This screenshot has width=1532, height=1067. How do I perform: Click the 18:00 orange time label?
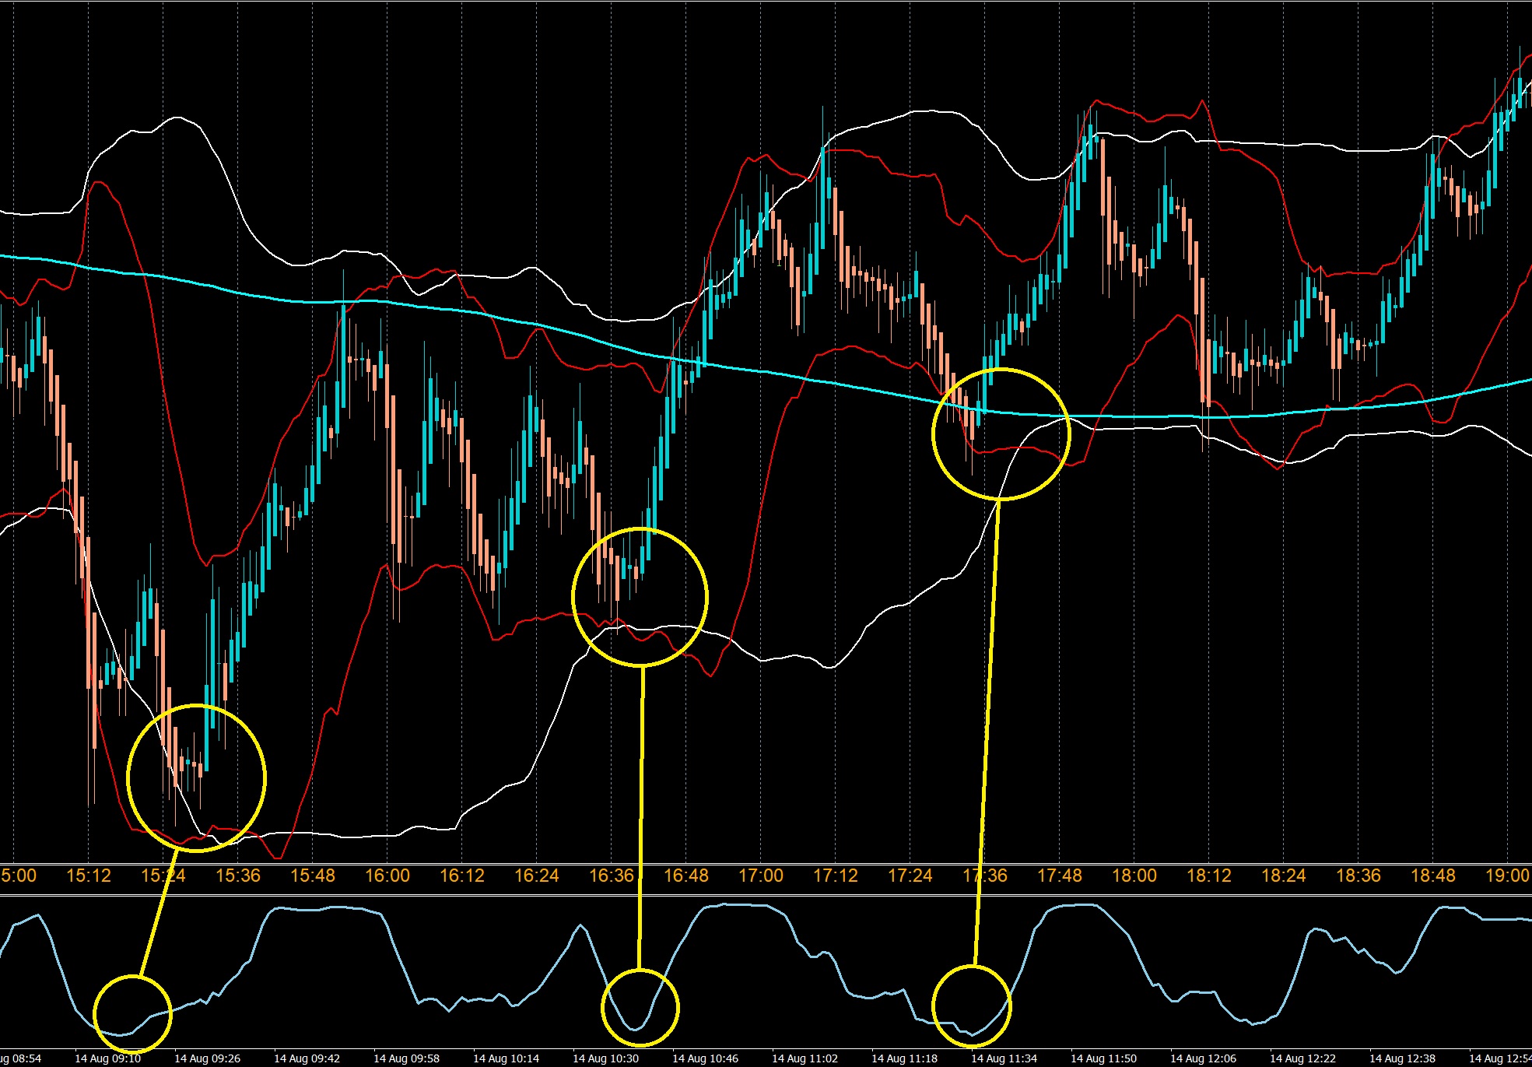point(1134,876)
